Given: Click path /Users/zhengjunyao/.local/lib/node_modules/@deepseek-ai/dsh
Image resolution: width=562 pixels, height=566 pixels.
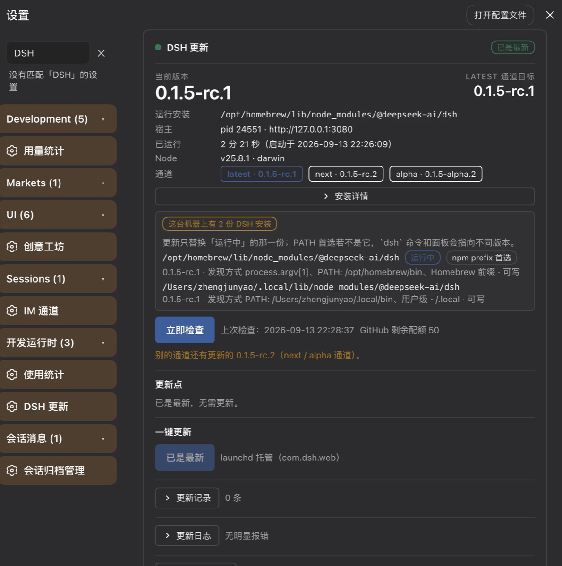Looking at the screenshot, I should click(x=311, y=287).
